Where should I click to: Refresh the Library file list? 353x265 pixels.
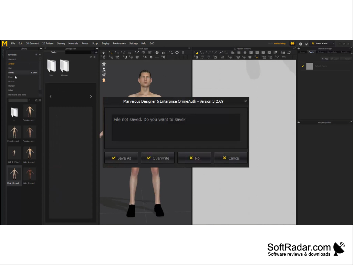tap(36, 100)
